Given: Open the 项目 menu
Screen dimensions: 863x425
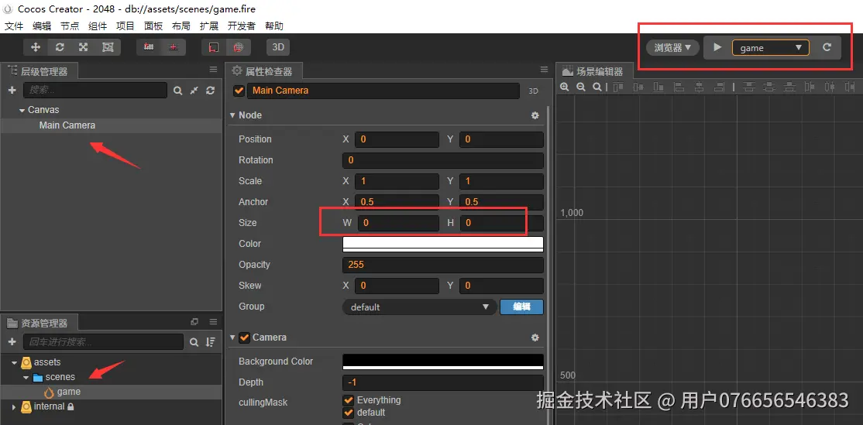Looking at the screenshot, I should (x=125, y=26).
